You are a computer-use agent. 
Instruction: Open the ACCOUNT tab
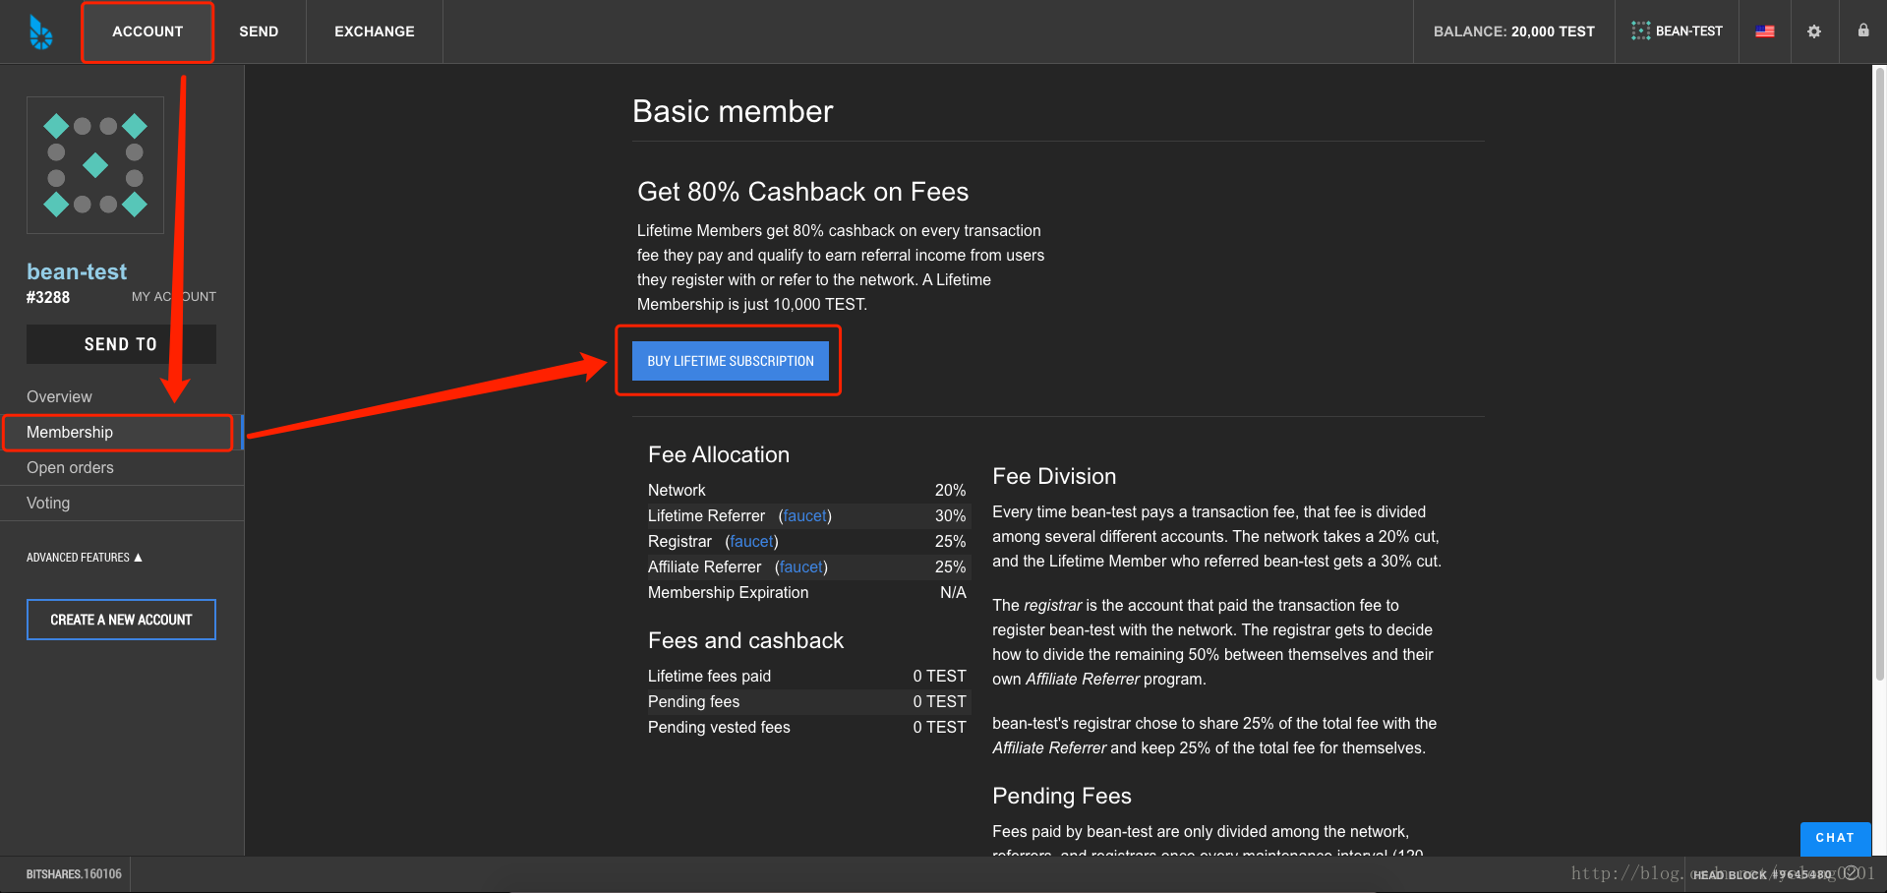coord(147,31)
